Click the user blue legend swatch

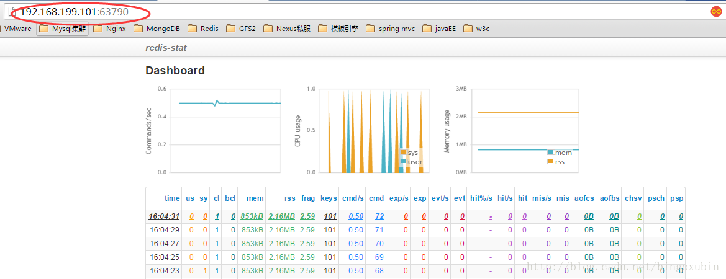tap(404, 162)
